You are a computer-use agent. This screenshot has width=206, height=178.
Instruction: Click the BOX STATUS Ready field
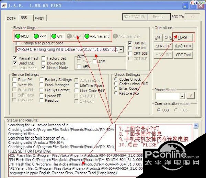[159, 17]
